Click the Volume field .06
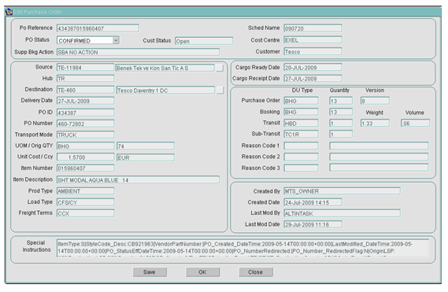The height and width of the screenshot is (292, 448). (x=415, y=123)
